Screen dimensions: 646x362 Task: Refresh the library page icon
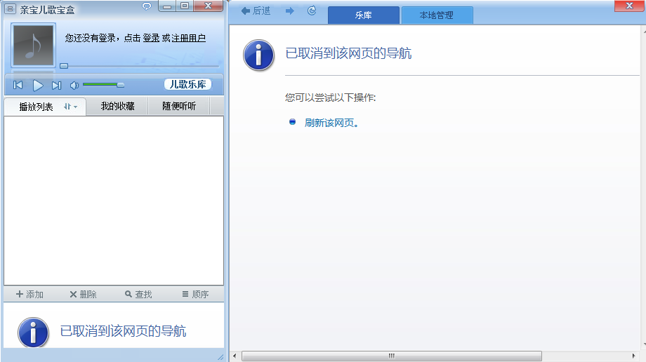tap(312, 11)
